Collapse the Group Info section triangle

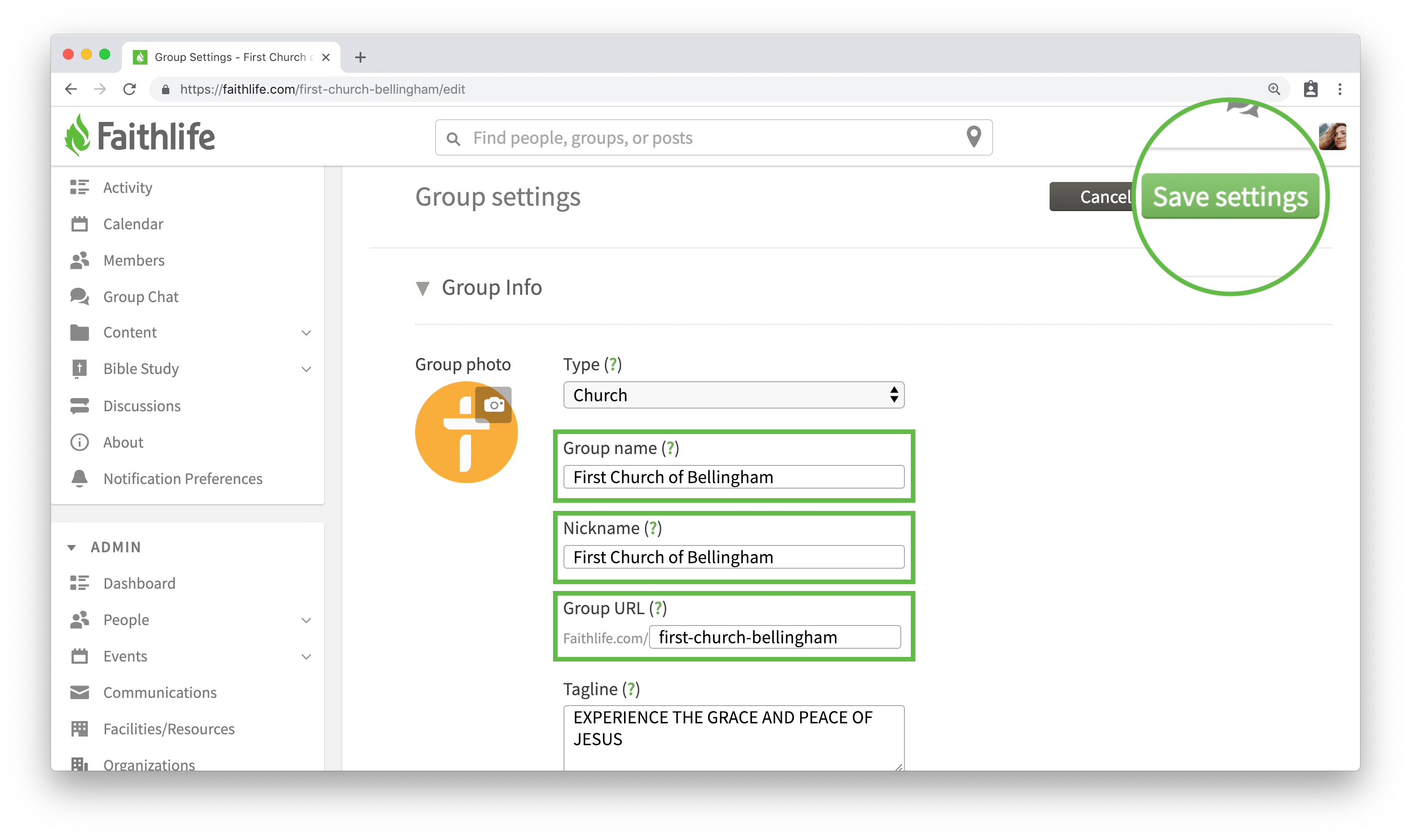point(422,288)
